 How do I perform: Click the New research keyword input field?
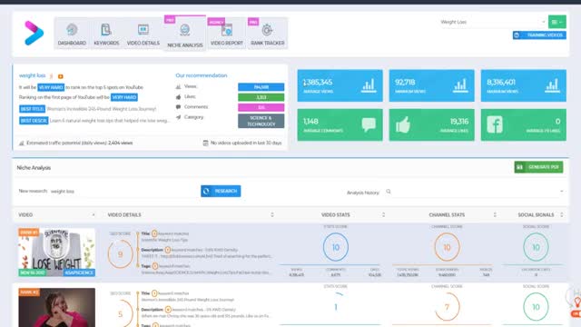click(x=123, y=192)
